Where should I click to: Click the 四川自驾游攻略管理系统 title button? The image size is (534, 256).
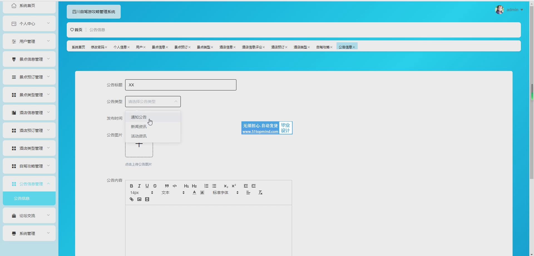(x=94, y=12)
